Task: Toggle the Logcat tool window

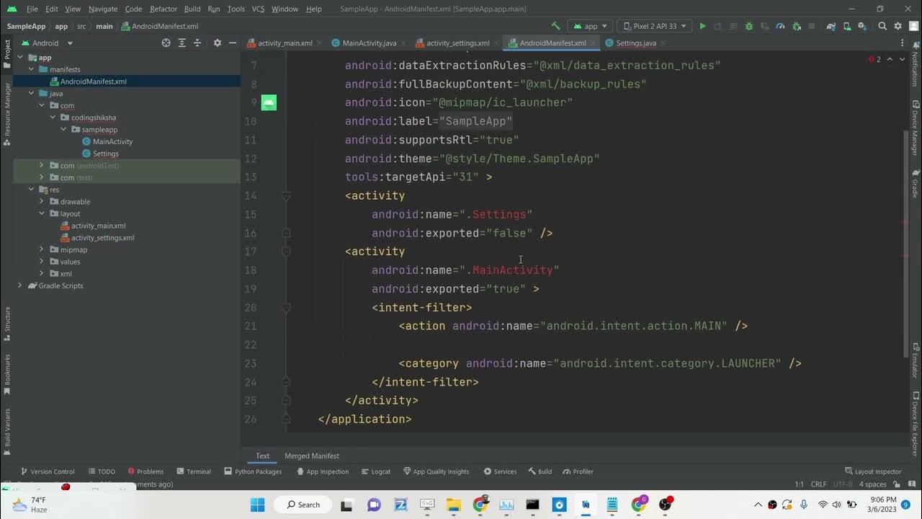Action: pos(375,471)
